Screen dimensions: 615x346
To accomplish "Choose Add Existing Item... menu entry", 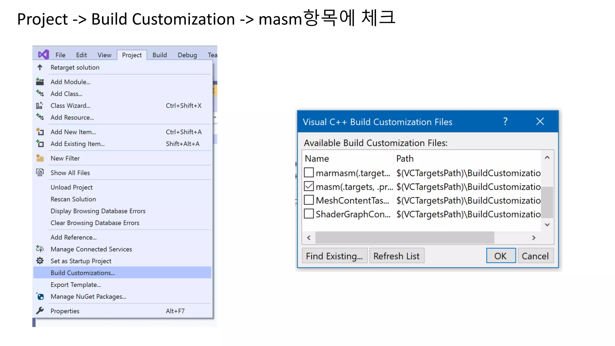I will coord(122,144).
